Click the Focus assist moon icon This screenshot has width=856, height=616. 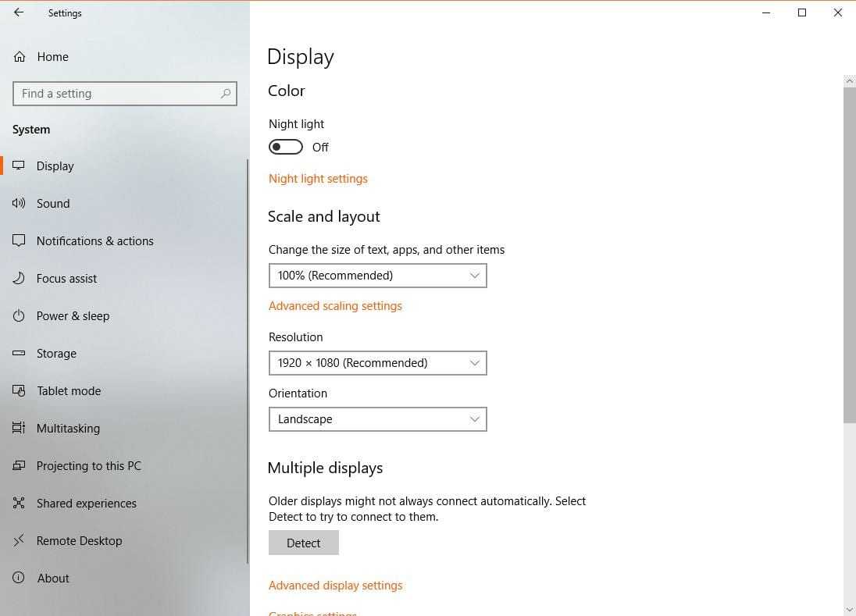20,279
